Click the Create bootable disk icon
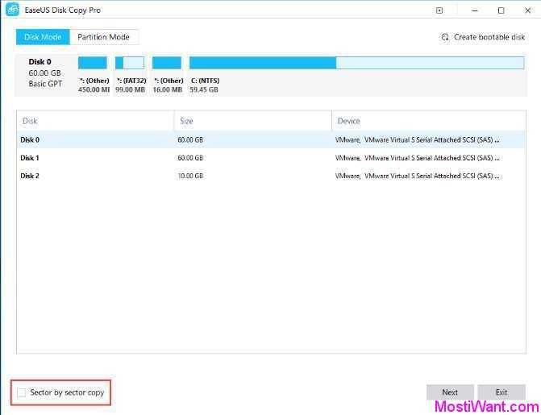 (x=445, y=37)
